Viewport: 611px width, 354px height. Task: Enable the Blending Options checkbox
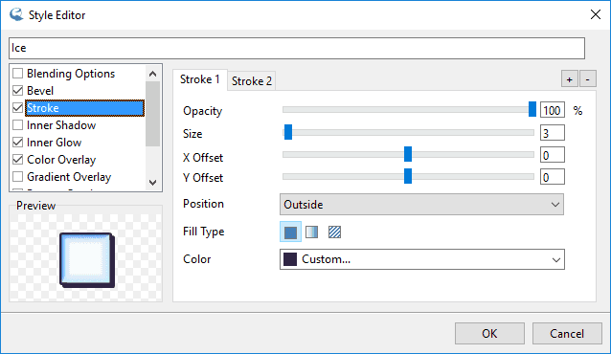pos(18,74)
